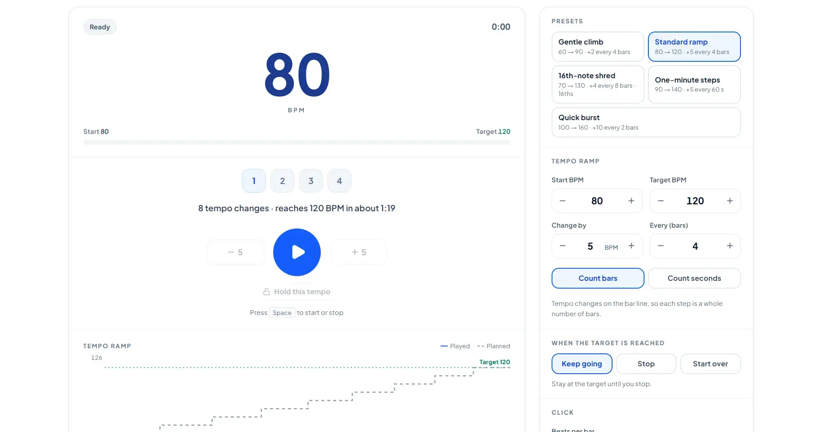
Task: Choose Stop when target is reached
Action: [x=646, y=364]
